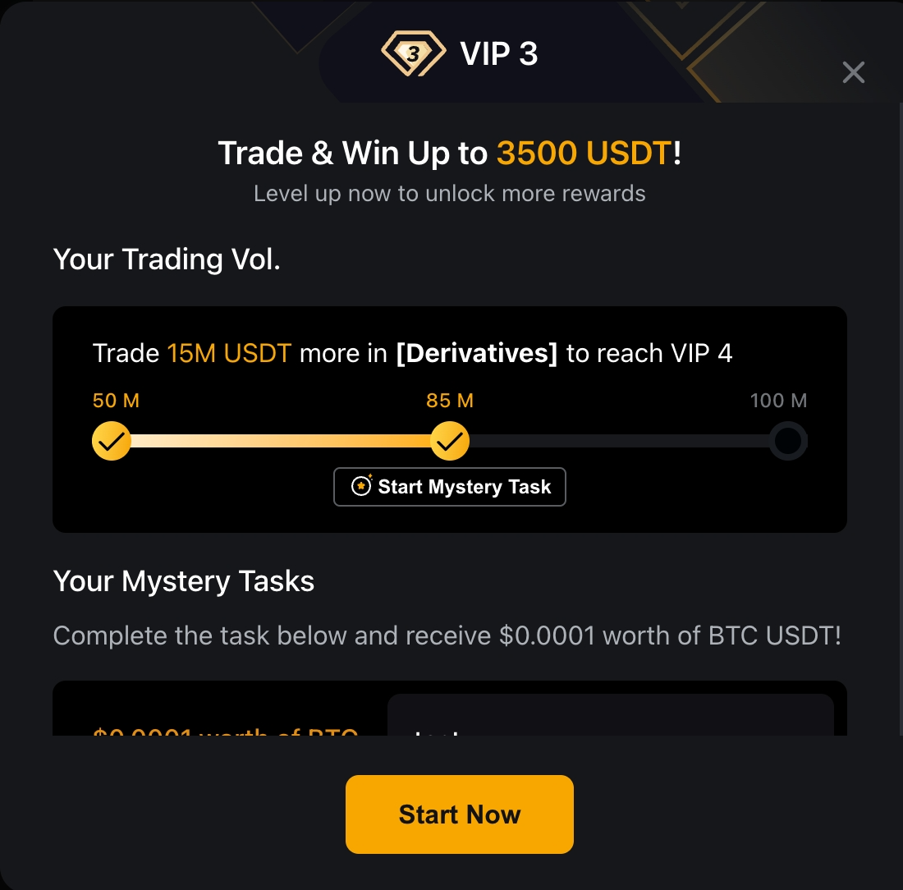Select the Your Mystery Tasks heading
This screenshot has width=903, height=890.
(x=184, y=581)
